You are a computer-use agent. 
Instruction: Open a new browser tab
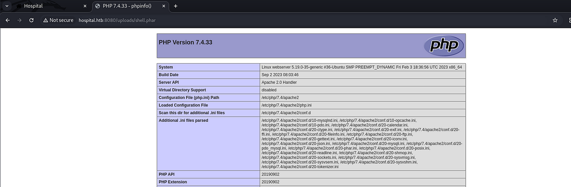tap(176, 6)
